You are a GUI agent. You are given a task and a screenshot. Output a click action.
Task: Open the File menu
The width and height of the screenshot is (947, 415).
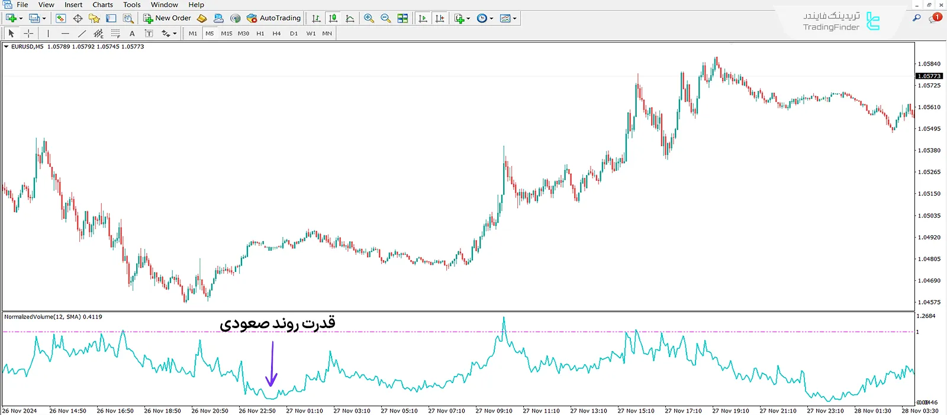click(x=22, y=5)
